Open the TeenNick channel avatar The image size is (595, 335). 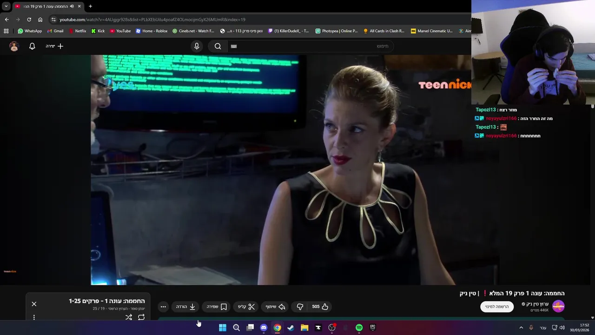pos(558,306)
